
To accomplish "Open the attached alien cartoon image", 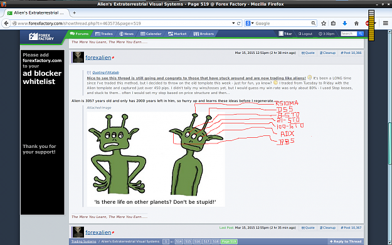I will tap(156, 159).
